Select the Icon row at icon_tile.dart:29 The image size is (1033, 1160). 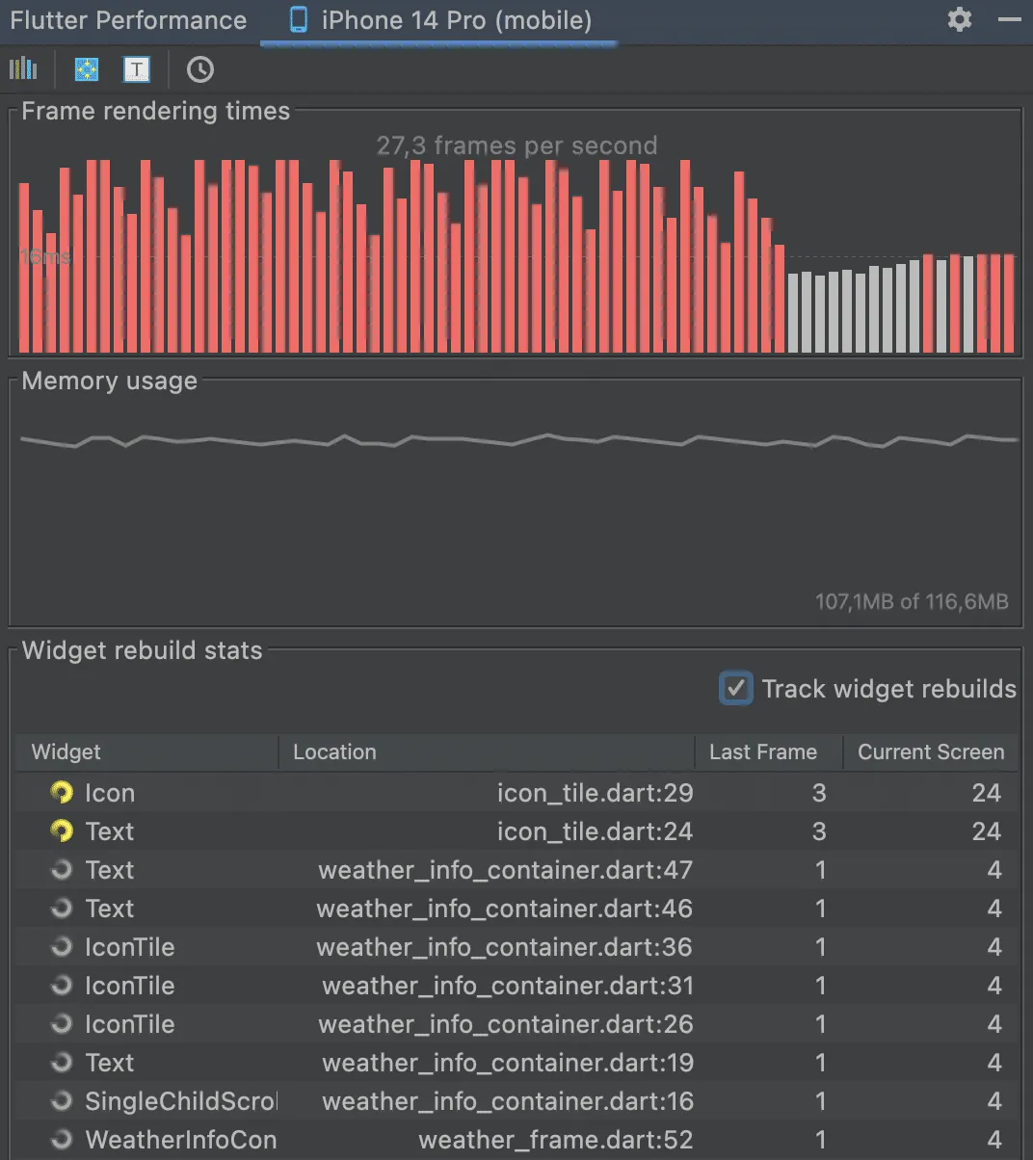(x=482, y=792)
